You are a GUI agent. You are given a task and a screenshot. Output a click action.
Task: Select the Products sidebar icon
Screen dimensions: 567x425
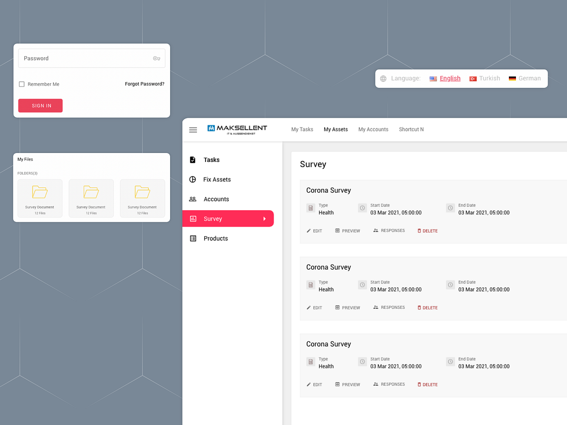click(193, 238)
